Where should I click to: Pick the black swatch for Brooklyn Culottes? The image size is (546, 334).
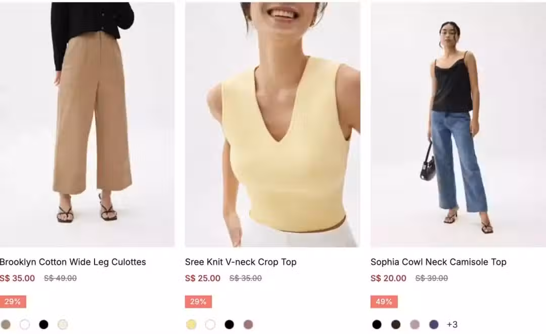click(43, 324)
